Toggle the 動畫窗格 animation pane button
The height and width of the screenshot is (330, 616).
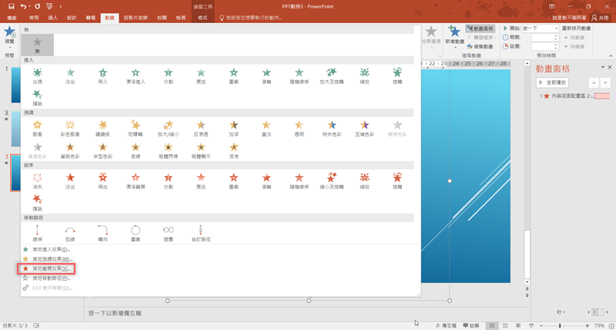tap(481, 28)
